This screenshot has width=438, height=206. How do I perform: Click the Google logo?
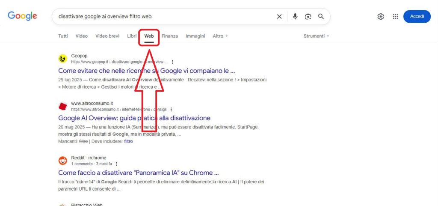tap(22, 16)
